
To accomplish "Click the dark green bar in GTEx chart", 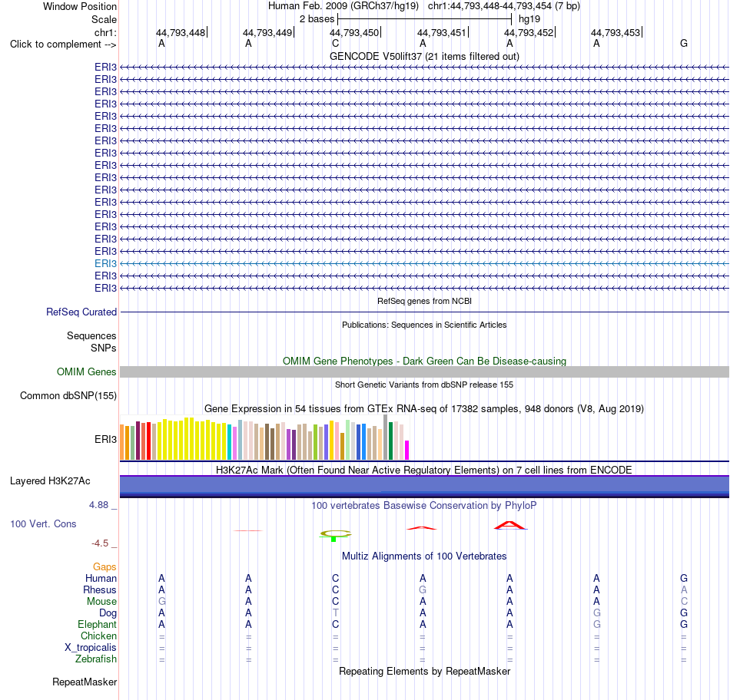I will pyautogui.click(x=390, y=441).
